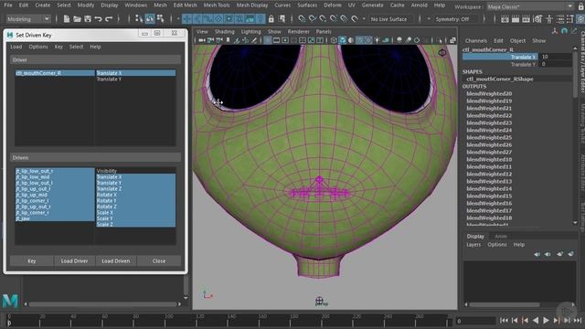Toggle use all lights bulb icon
The width and height of the screenshot is (585, 329).
pos(378,40)
